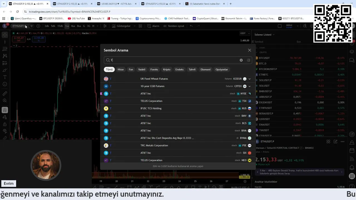The image size is (356, 200).
Task: Switch to 3dk timeframe
Action: pos(47,26)
